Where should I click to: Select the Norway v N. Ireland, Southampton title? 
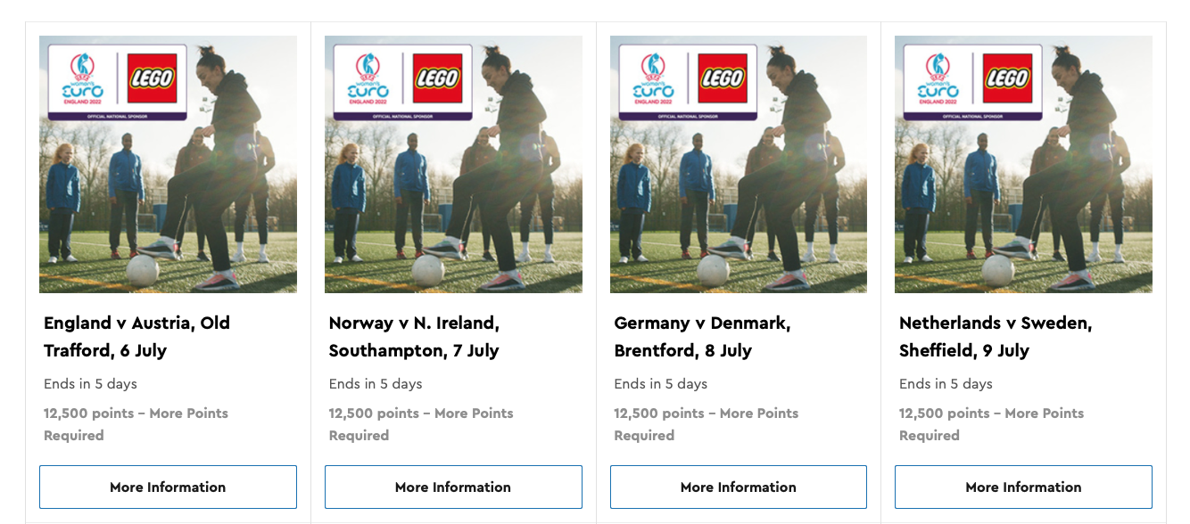tap(415, 337)
